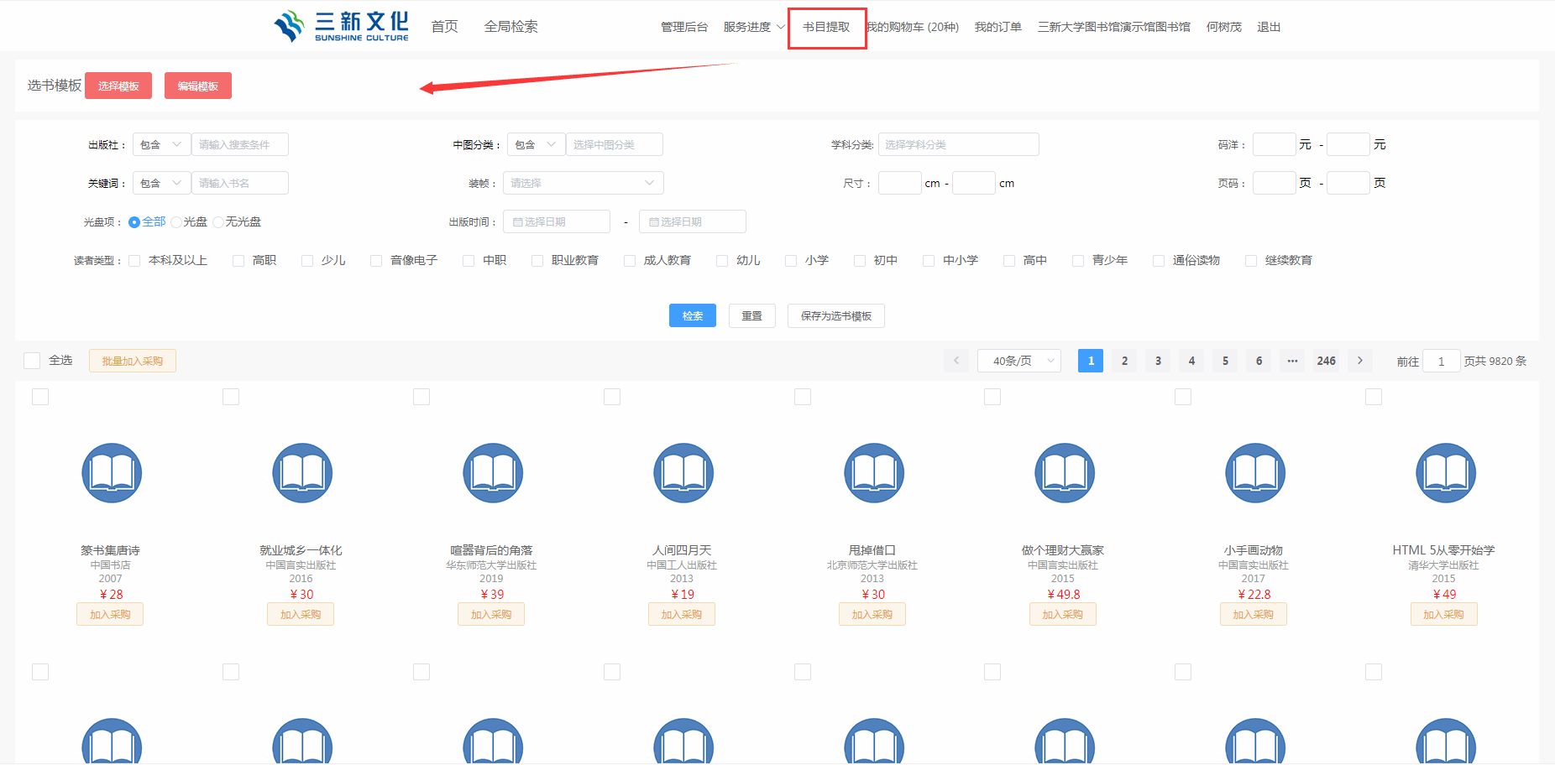The height and width of the screenshot is (765, 1555).
Task: Select the book icon for 小手画动物
Action: [1254, 473]
